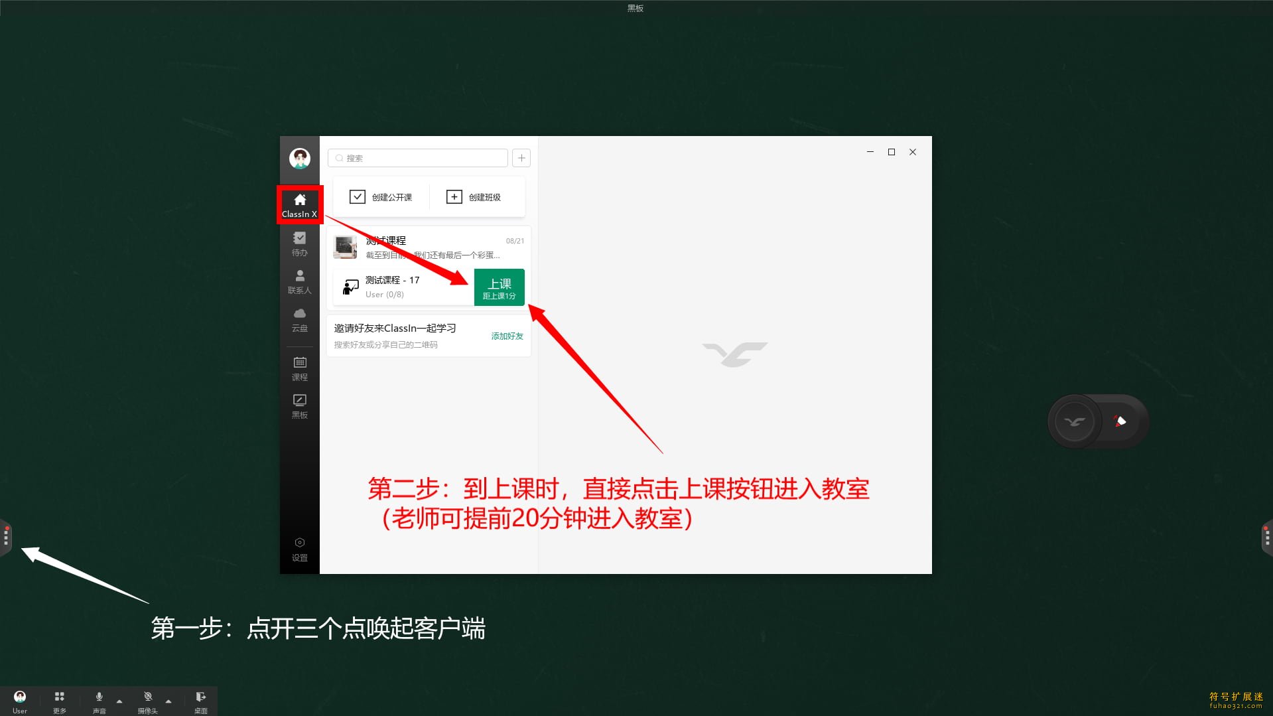Click the course date 08/21 text
This screenshot has height=716, width=1273.
(x=515, y=241)
